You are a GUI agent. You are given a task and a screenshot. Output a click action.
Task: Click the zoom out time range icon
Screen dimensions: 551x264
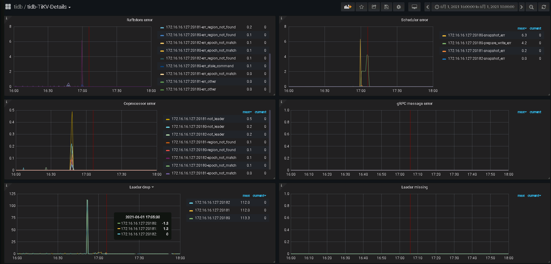tap(531, 7)
